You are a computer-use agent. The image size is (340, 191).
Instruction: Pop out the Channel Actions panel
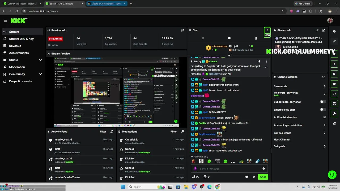click(324, 77)
